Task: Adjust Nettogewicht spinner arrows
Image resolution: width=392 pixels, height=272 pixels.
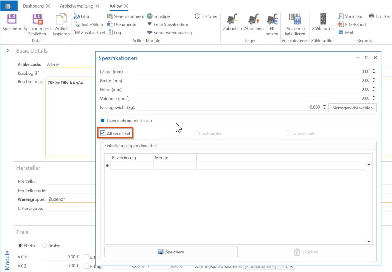Action: [324, 107]
